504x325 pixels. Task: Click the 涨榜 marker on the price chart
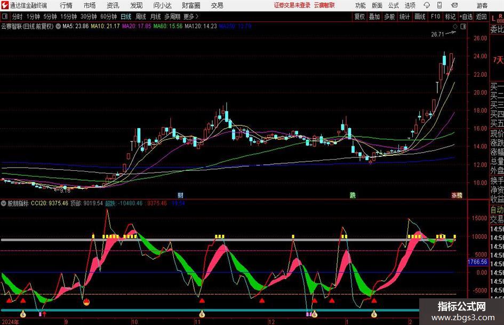click(457, 195)
